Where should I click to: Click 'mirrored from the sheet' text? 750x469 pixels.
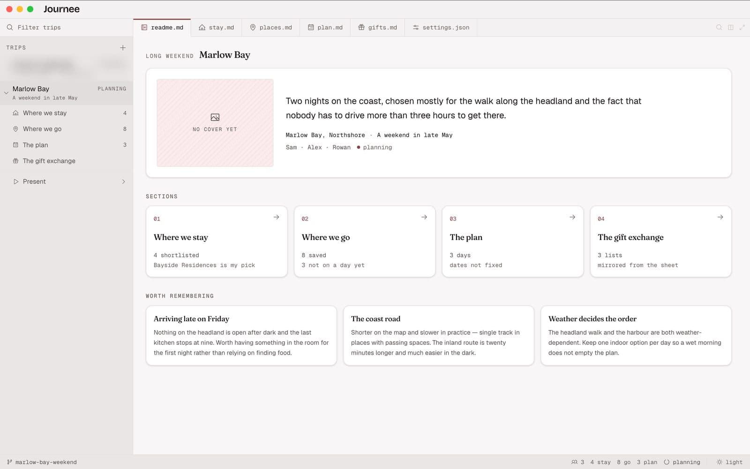pyautogui.click(x=637, y=265)
